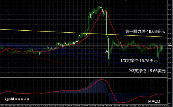Click the 16.00 price axis label
173x107 pixels.
point(170,39)
